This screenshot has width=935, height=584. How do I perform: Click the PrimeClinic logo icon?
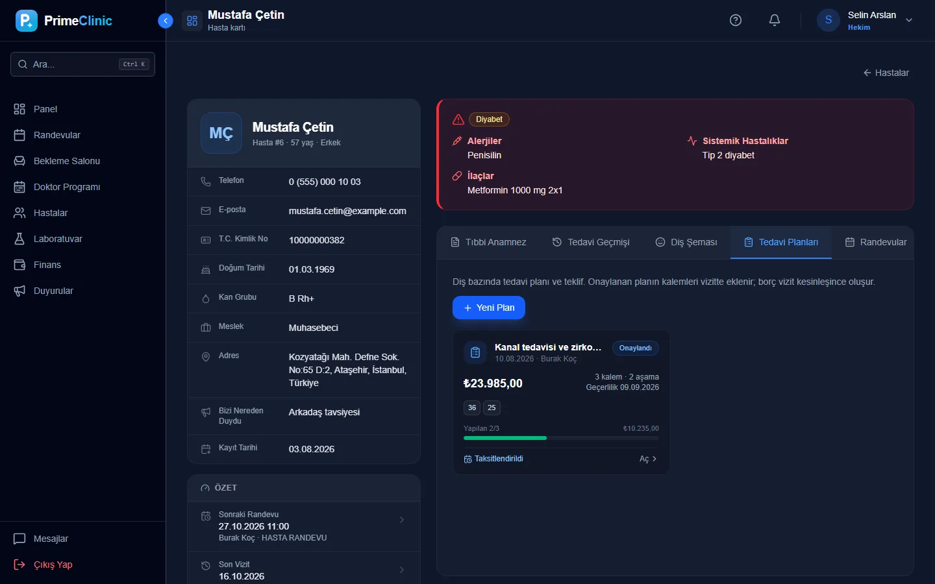pos(27,21)
